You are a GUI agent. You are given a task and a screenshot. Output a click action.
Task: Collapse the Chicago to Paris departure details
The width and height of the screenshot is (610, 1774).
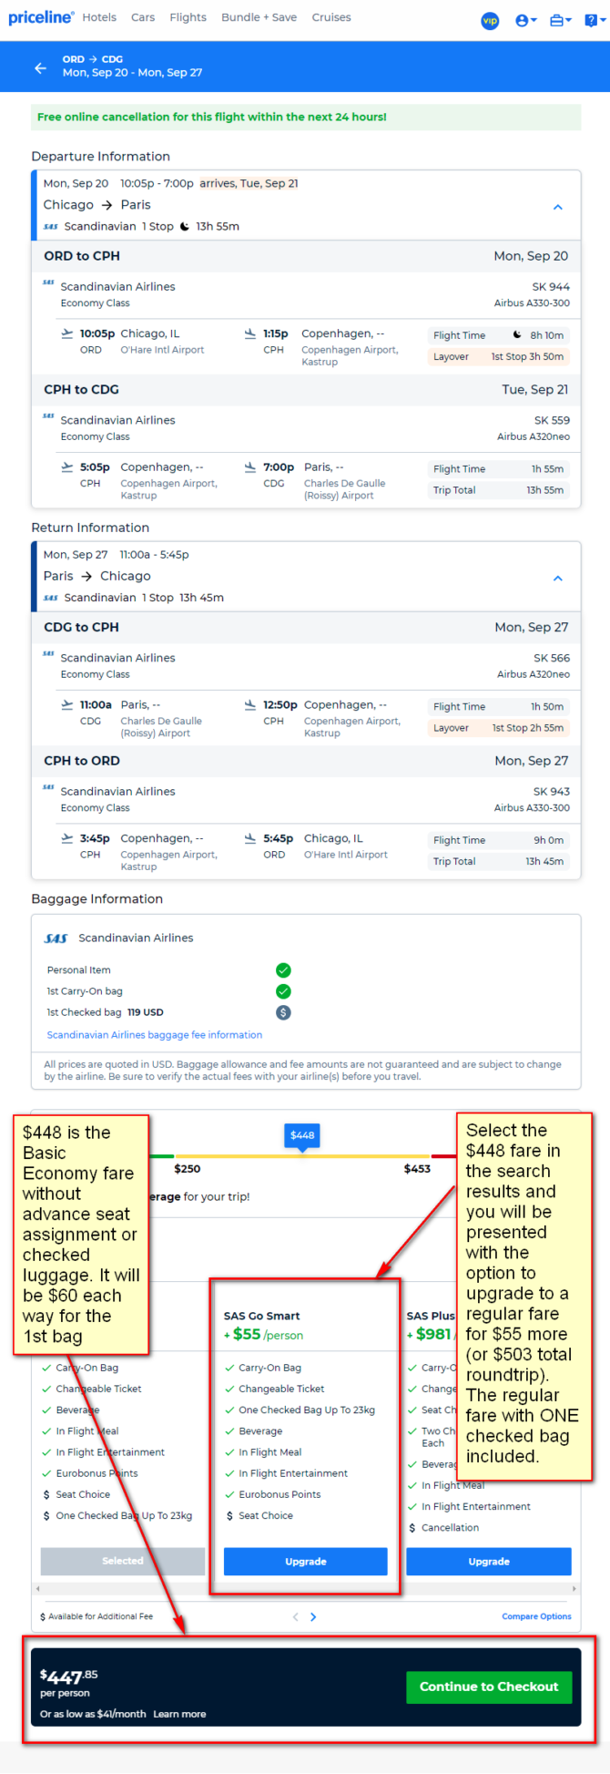point(558,207)
